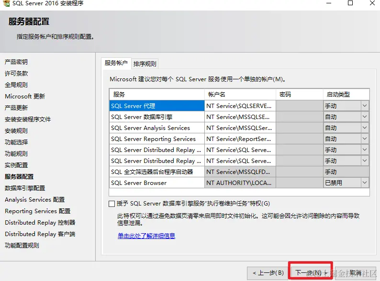Select the SQL Server Browser service row
This screenshot has width=380, height=281.
[x=157, y=183]
